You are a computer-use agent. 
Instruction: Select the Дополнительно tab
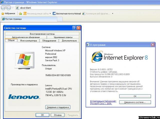click(x=69, y=40)
